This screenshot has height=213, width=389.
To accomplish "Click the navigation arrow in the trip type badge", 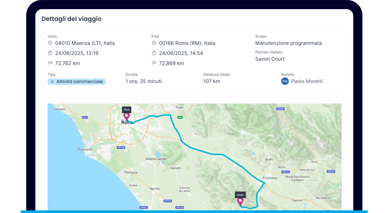I will click(52, 81).
